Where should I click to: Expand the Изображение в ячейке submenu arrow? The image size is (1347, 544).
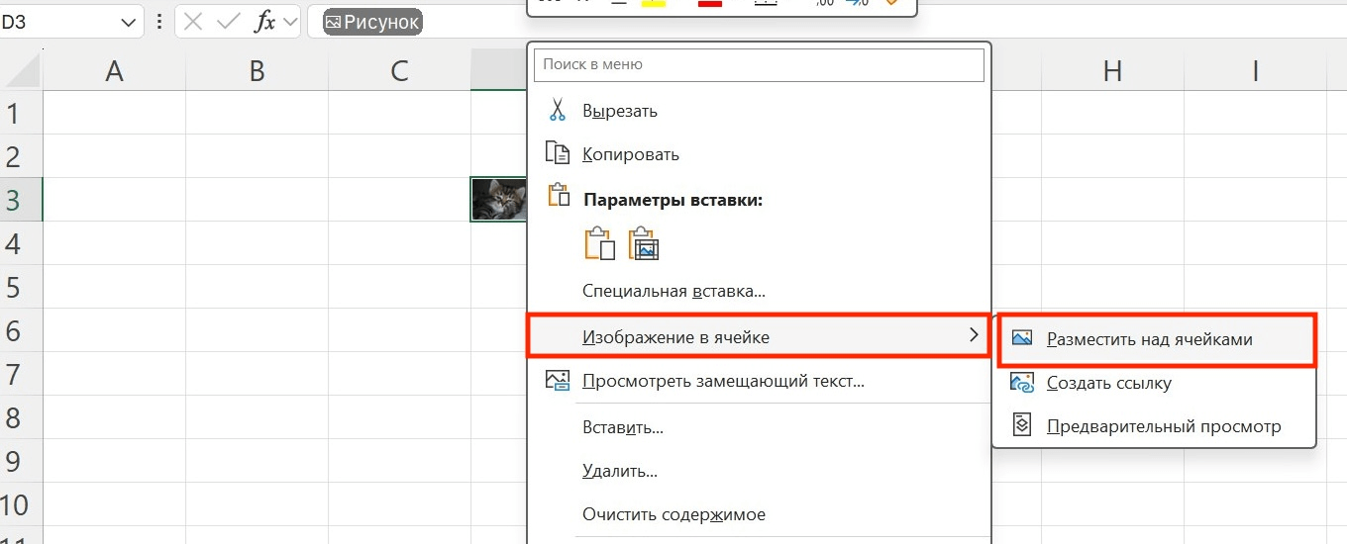click(x=973, y=336)
